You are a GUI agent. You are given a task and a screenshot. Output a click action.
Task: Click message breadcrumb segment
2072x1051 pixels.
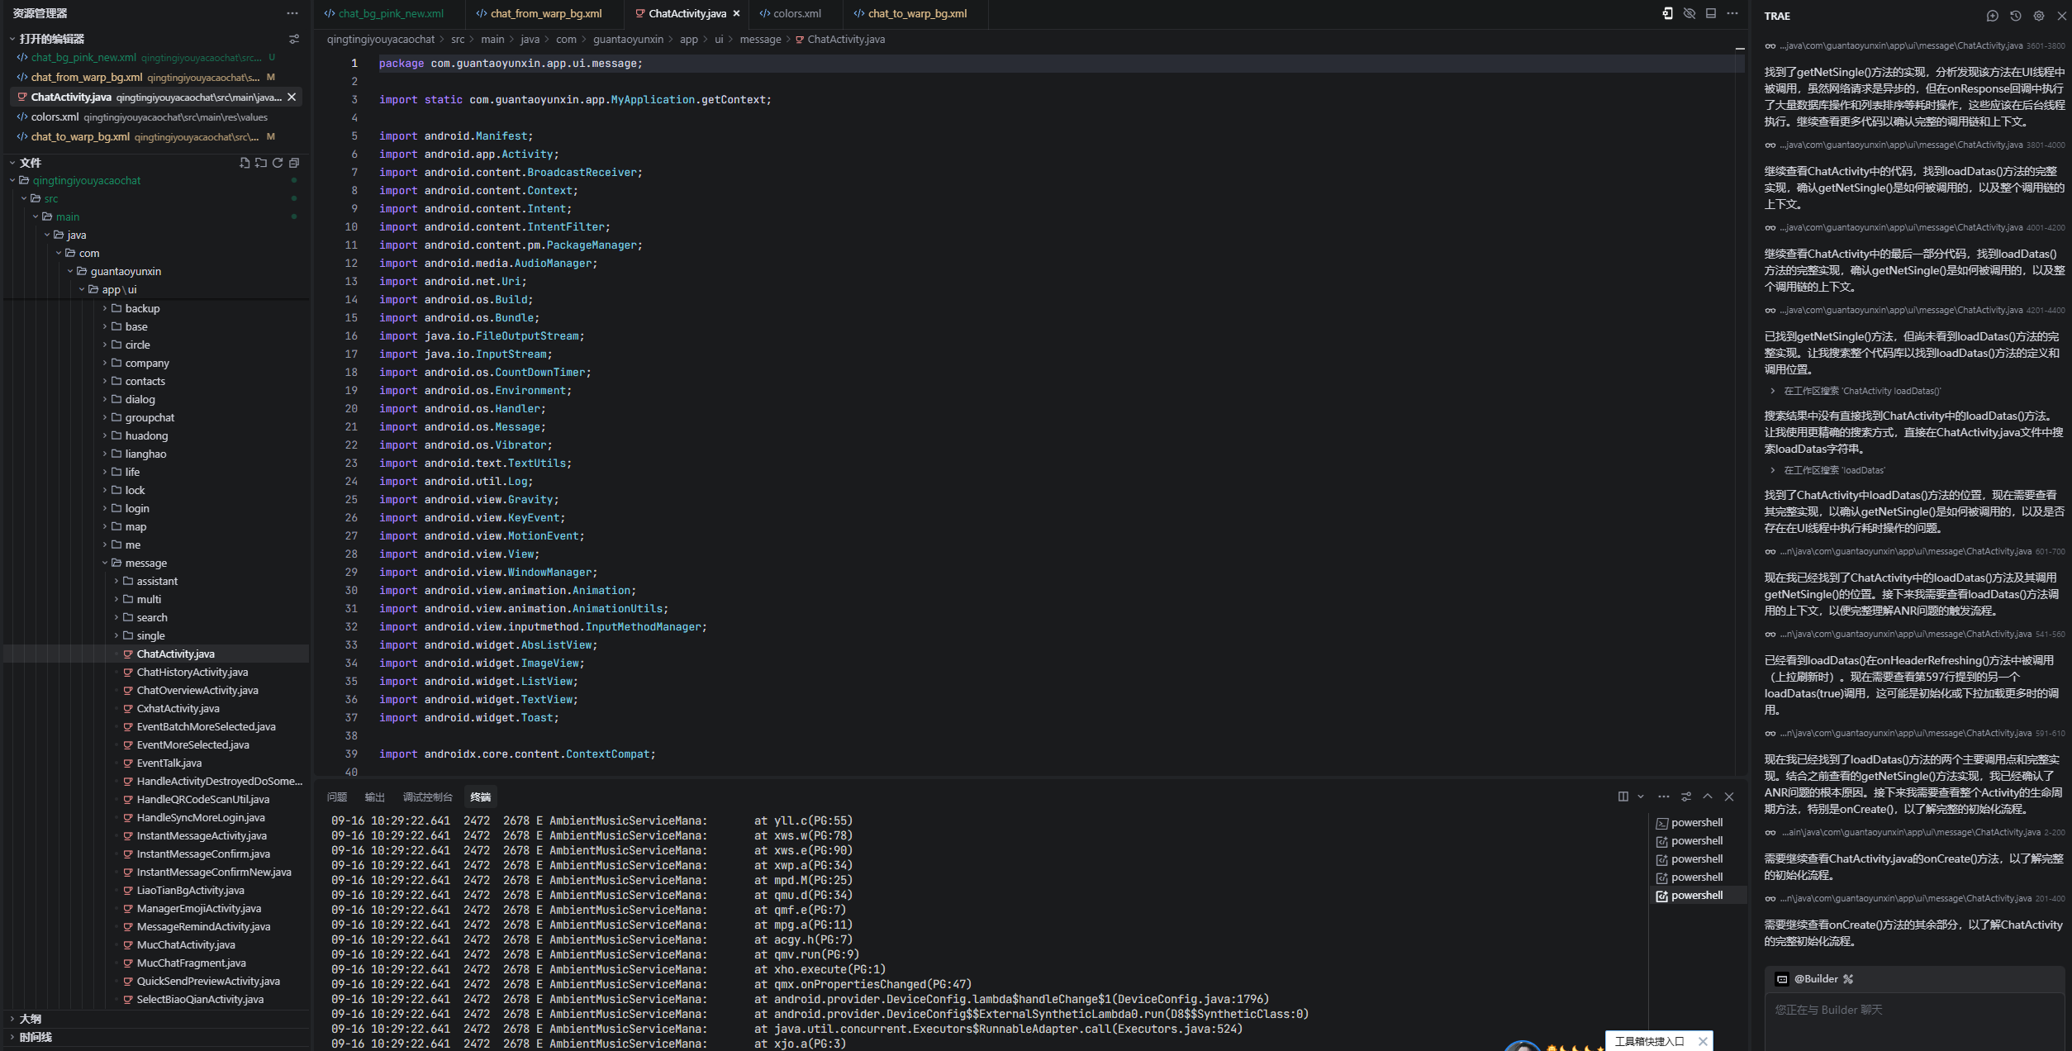click(760, 39)
